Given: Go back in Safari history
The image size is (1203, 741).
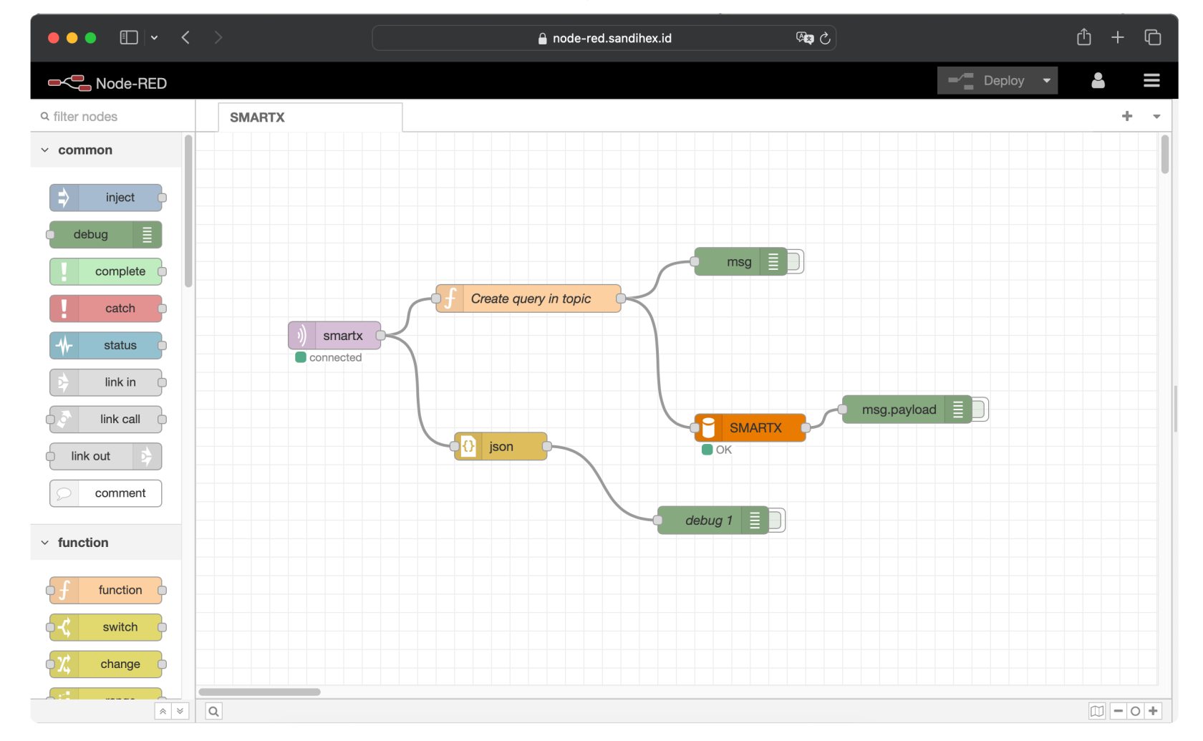Looking at the screenshot, I should (x=185, y=37).
